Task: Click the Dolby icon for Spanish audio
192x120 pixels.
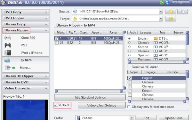Action: click(x=156, y=55)
